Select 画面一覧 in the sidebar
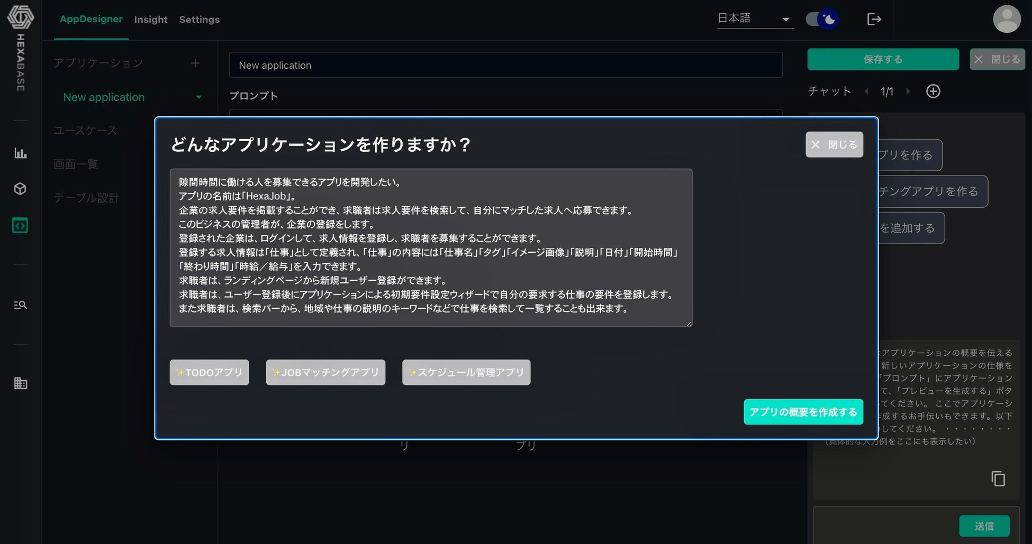This screenshot has width=1032, height=544. click(x=76, y=164)
